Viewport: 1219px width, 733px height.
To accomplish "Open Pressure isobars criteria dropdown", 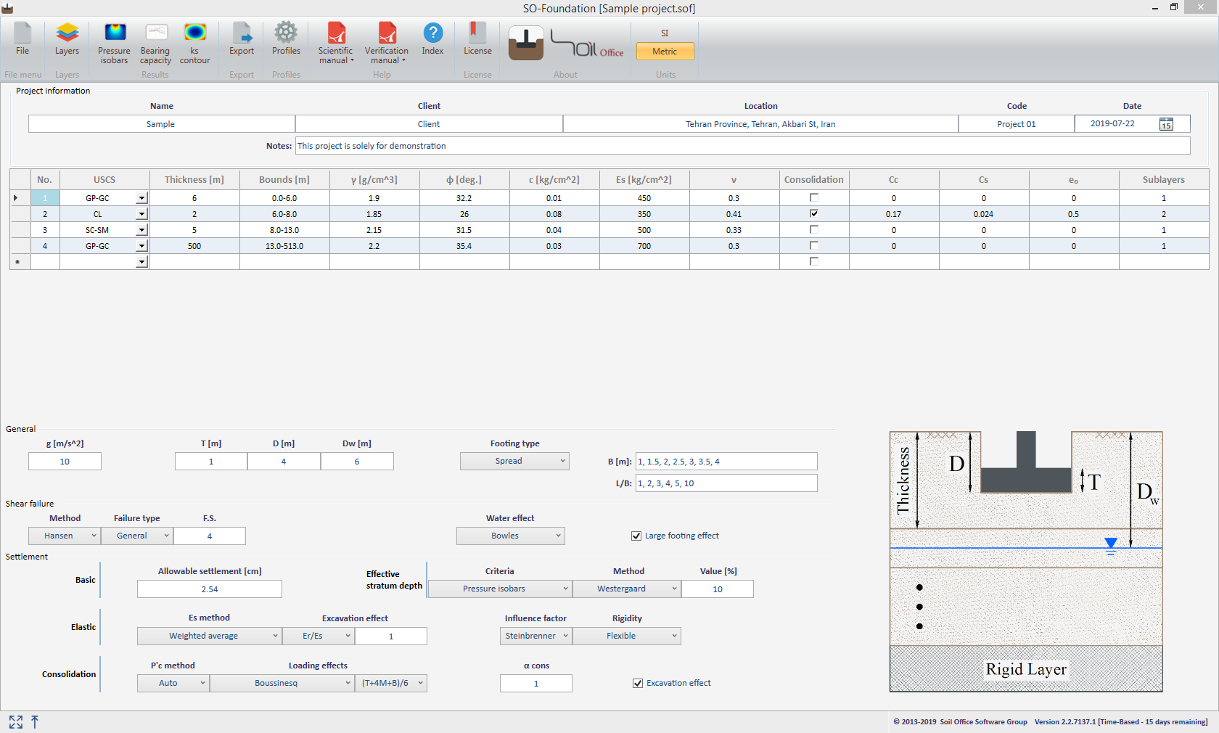I will (x=500, y=589).
